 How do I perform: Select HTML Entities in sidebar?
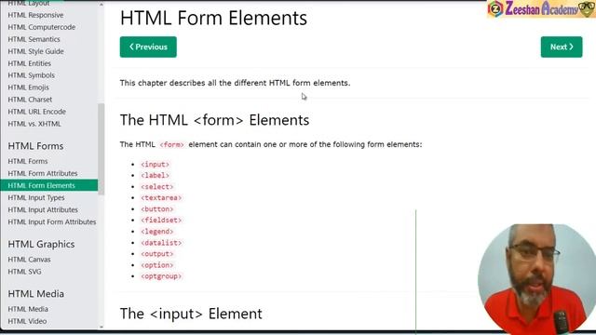point(29,63)
